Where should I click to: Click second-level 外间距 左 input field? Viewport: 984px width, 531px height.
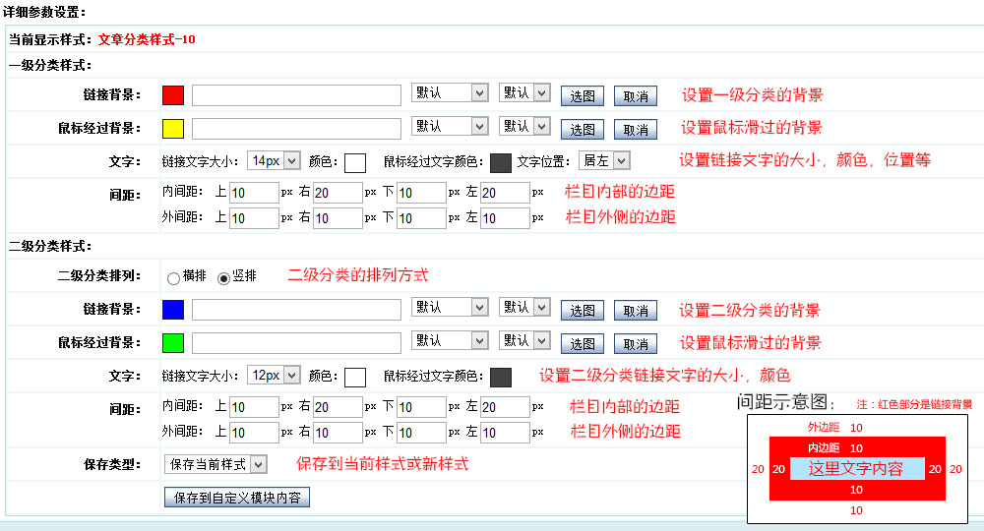tap(506, 433)
